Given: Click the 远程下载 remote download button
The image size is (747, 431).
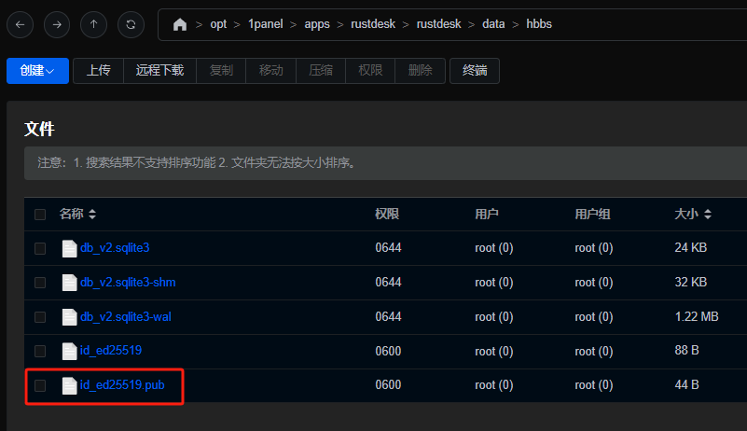Looking at the screenshot, I should [160, 71].
